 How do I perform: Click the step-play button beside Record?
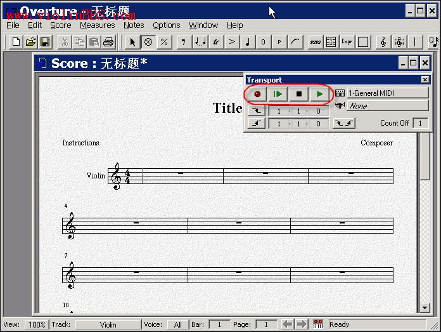point(278,94)
